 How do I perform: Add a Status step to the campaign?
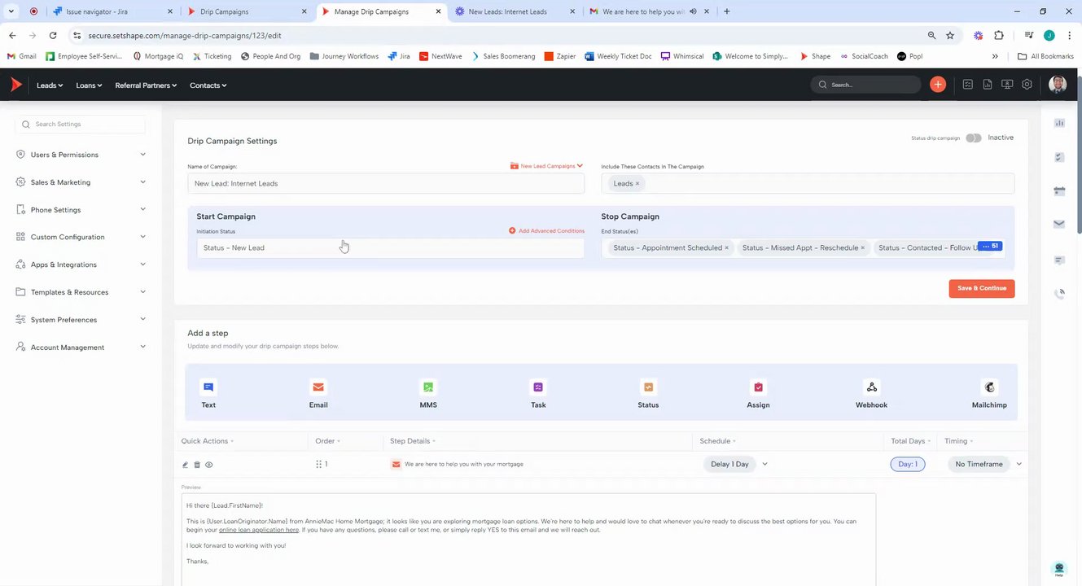point(648,394)
